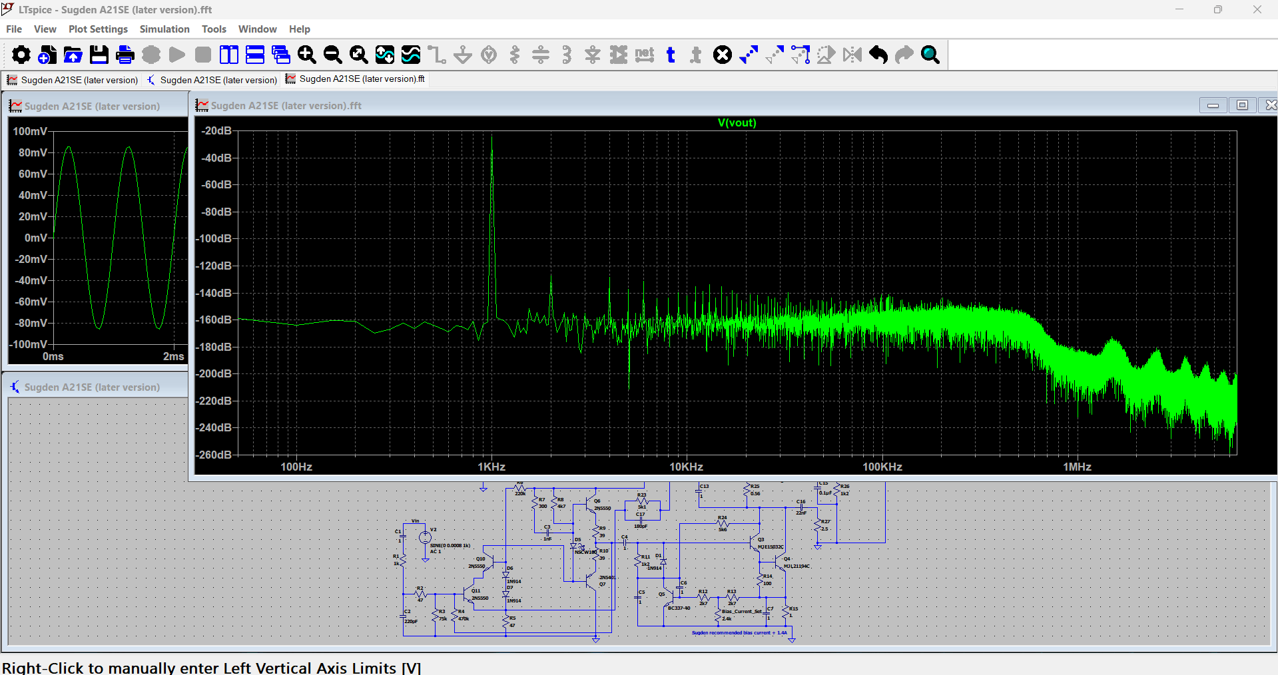Select the SPICE directive tool

coord(697,55)
